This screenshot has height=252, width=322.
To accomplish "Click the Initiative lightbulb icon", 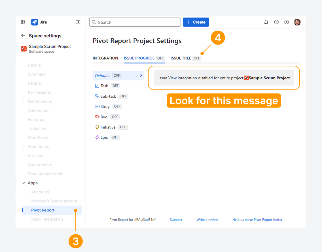I will (97, 127).
